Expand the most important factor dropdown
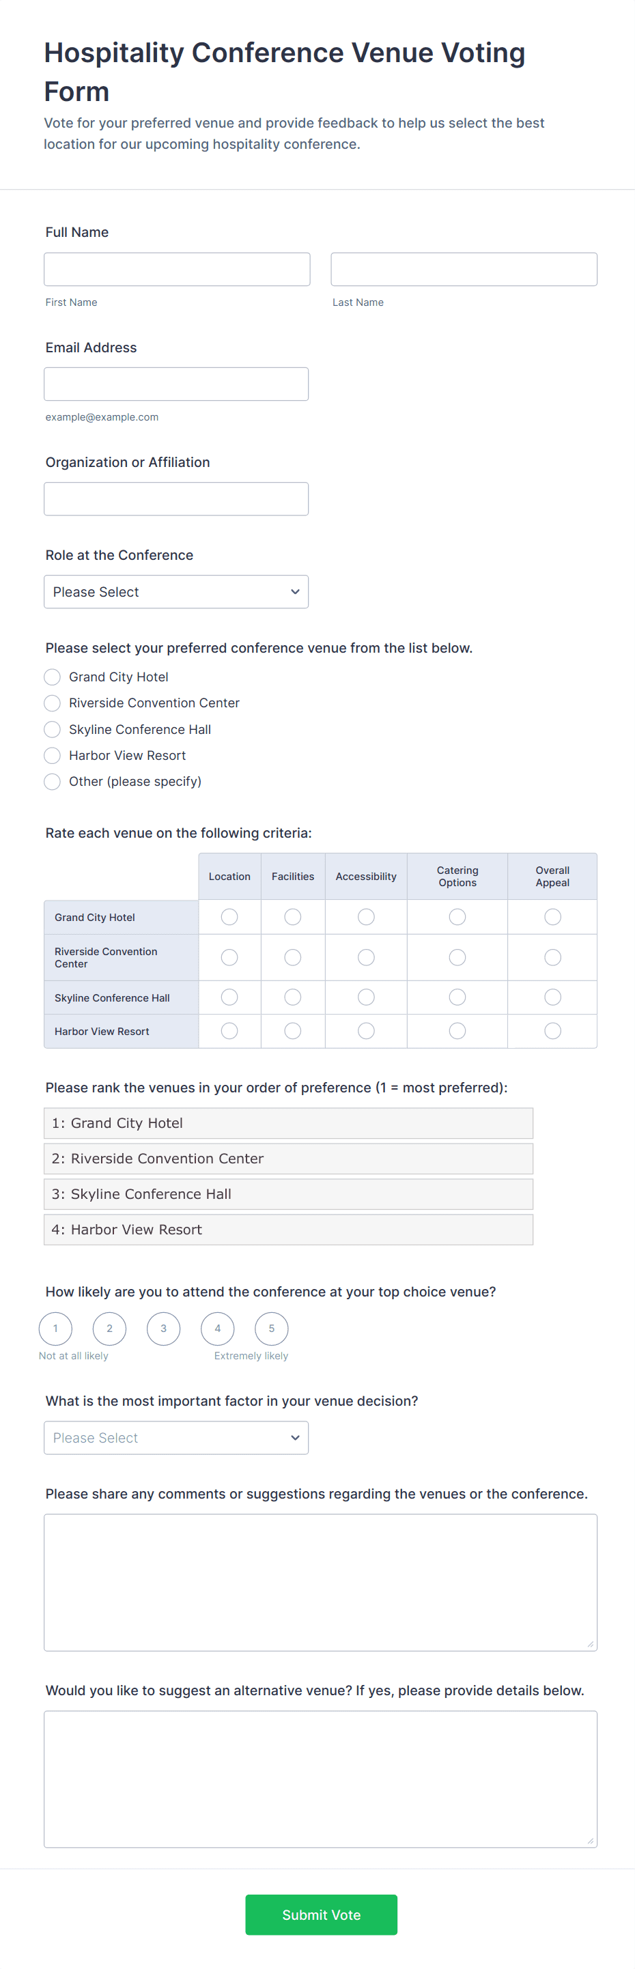This screenshot has height=1969, width=635. click(x=175, y=1438)
